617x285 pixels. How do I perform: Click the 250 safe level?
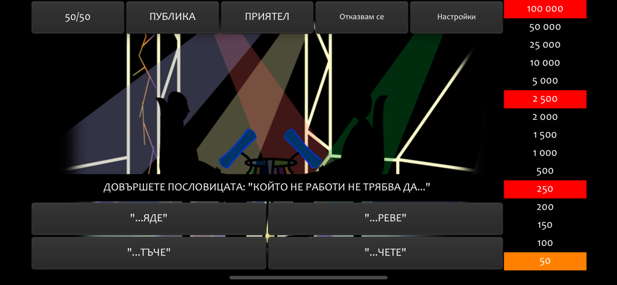[x=545, y=189]
